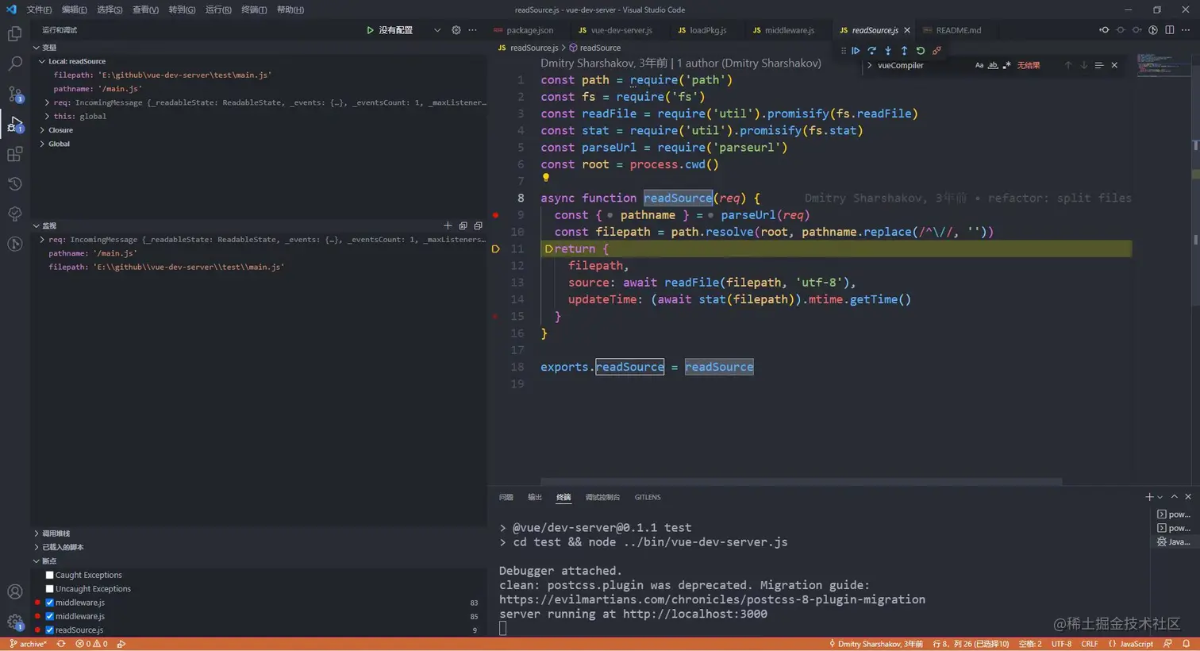The height and width of the screenshot is (651, 1200).
Task: Click Continue in the debug toolbar
Action: point(856,50)
